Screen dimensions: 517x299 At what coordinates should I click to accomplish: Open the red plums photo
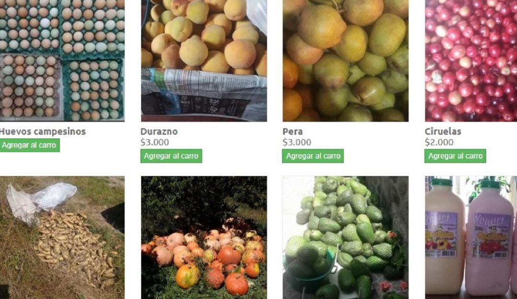click(x=471, y=61)
